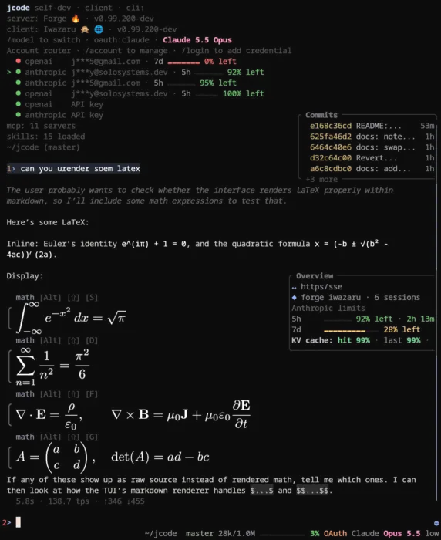Click '95% left' for anthropic gmail account

point(218,83)
